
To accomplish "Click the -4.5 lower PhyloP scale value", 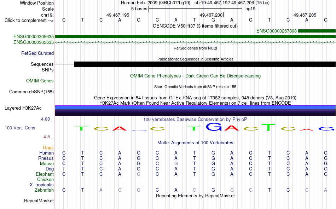I will coord(46,137).
